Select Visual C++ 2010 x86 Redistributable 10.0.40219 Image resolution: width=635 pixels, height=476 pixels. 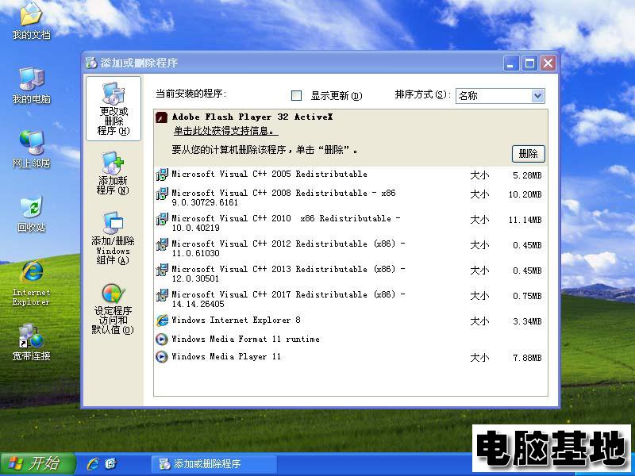pos(351,223)
